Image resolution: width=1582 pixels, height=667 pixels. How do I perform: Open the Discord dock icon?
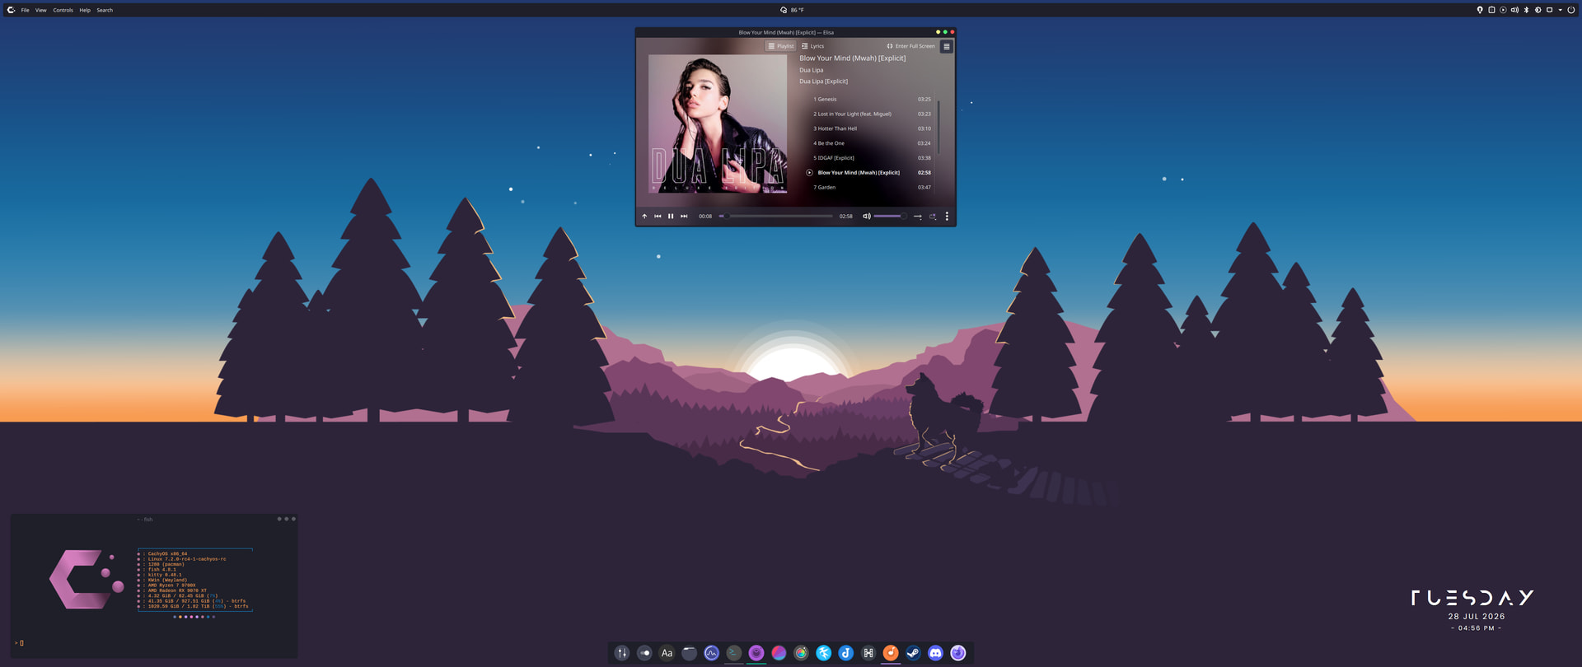[x=935, y=653]
